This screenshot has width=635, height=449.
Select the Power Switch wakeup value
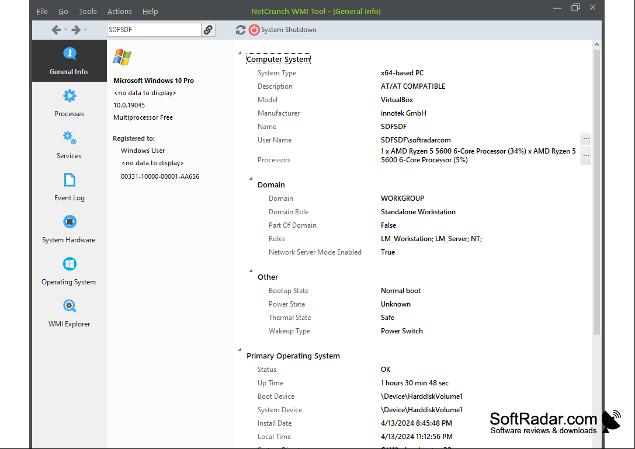(x=402, y=331)
